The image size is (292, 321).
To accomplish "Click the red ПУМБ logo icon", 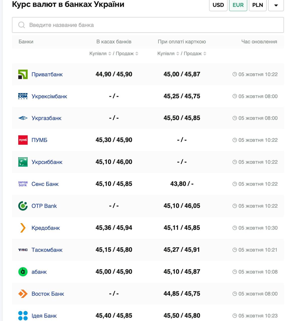I will tap(23, 140).
